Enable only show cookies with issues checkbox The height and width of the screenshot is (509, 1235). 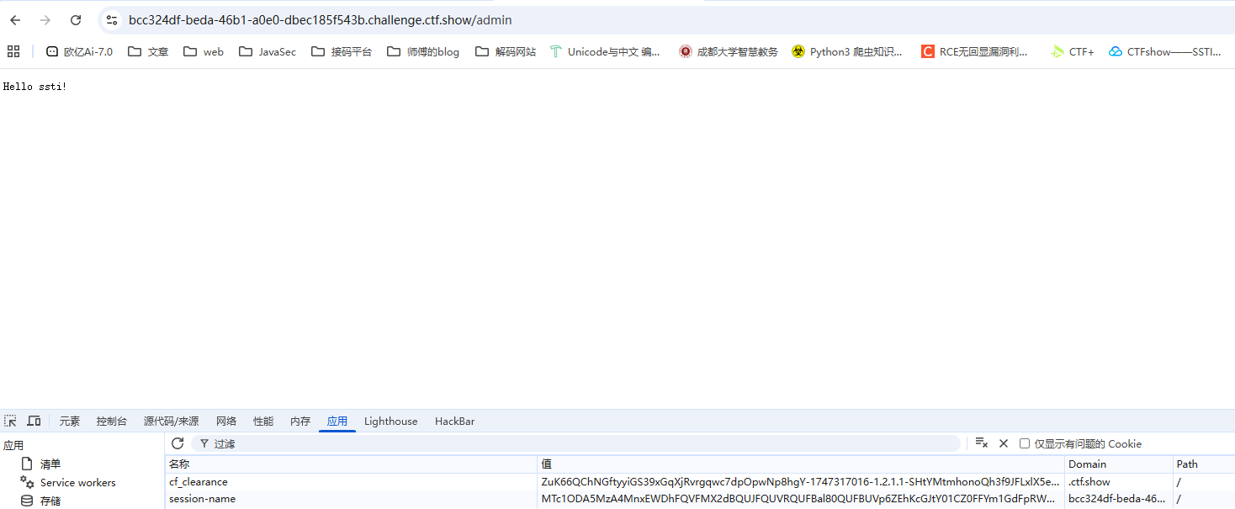1025,443
